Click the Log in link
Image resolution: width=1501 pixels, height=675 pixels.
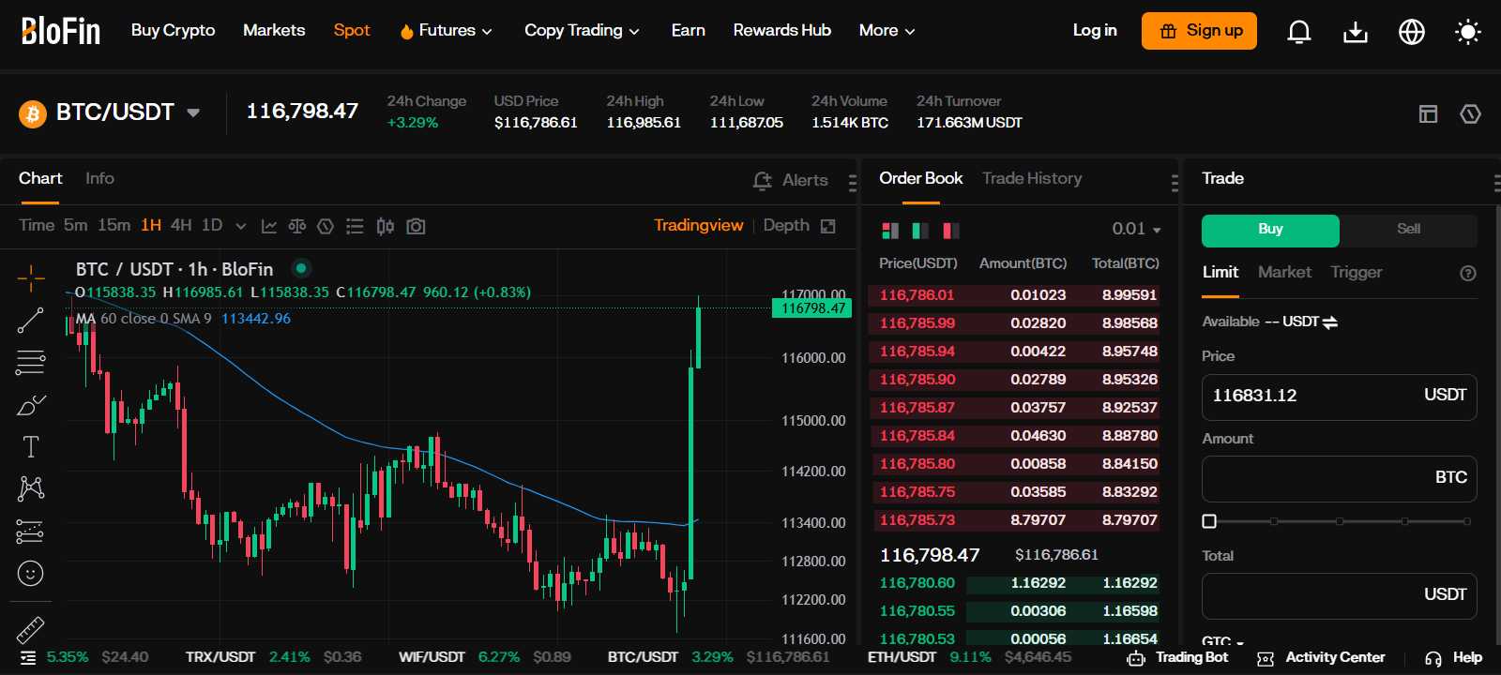point(1095,30)
